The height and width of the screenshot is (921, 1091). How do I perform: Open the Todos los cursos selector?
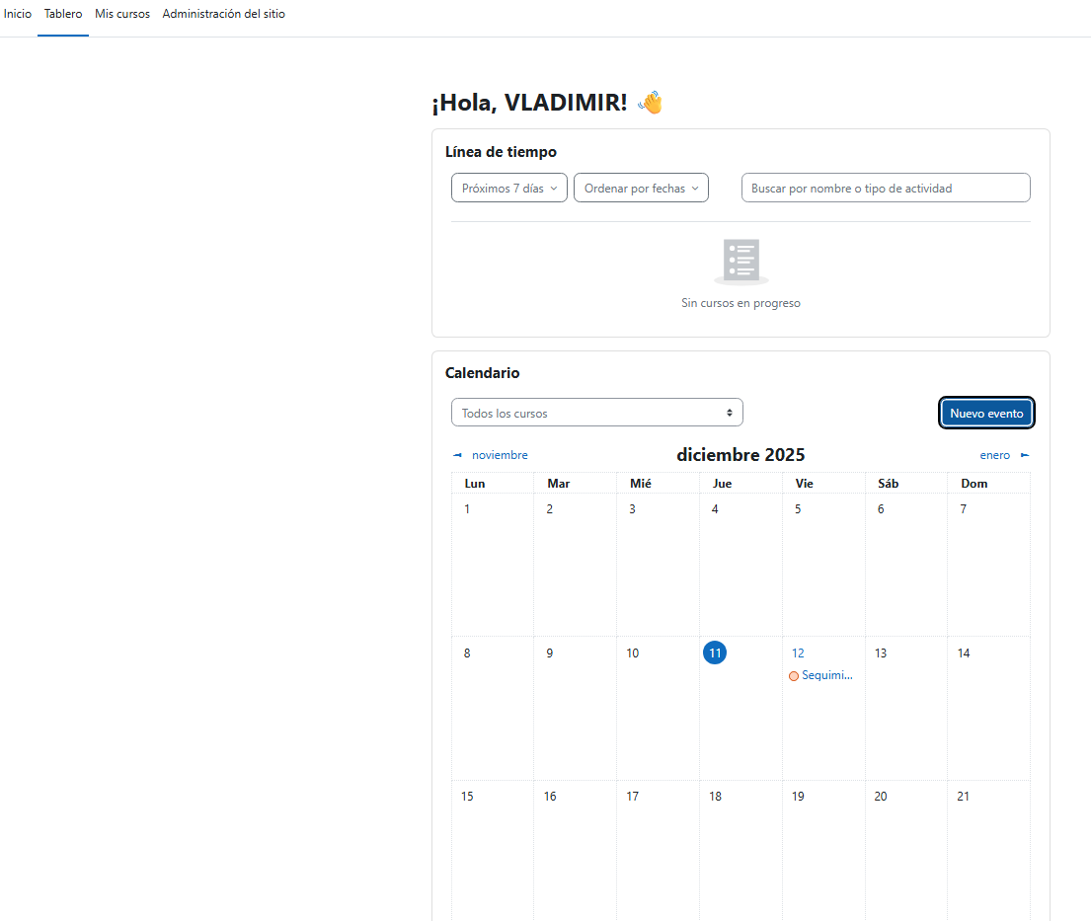596,413
